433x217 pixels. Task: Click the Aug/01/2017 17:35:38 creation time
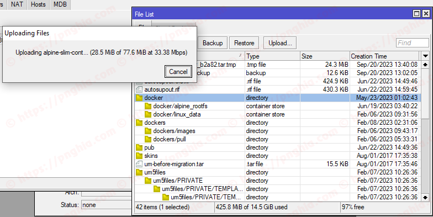(387, 156)
